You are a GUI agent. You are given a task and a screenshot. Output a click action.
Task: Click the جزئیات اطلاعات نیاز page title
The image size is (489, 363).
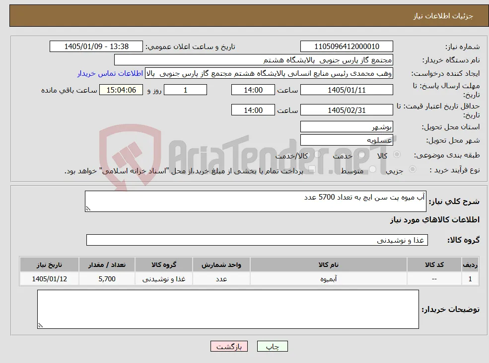(443, 16)
